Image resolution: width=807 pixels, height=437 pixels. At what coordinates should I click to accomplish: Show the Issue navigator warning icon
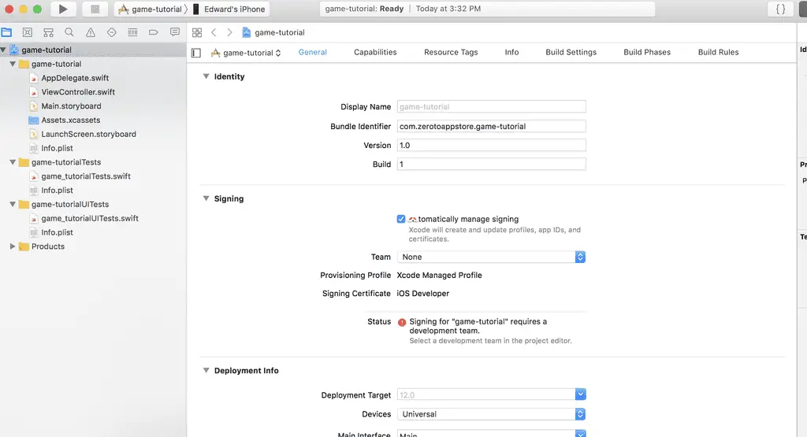(x=91, y=32)
